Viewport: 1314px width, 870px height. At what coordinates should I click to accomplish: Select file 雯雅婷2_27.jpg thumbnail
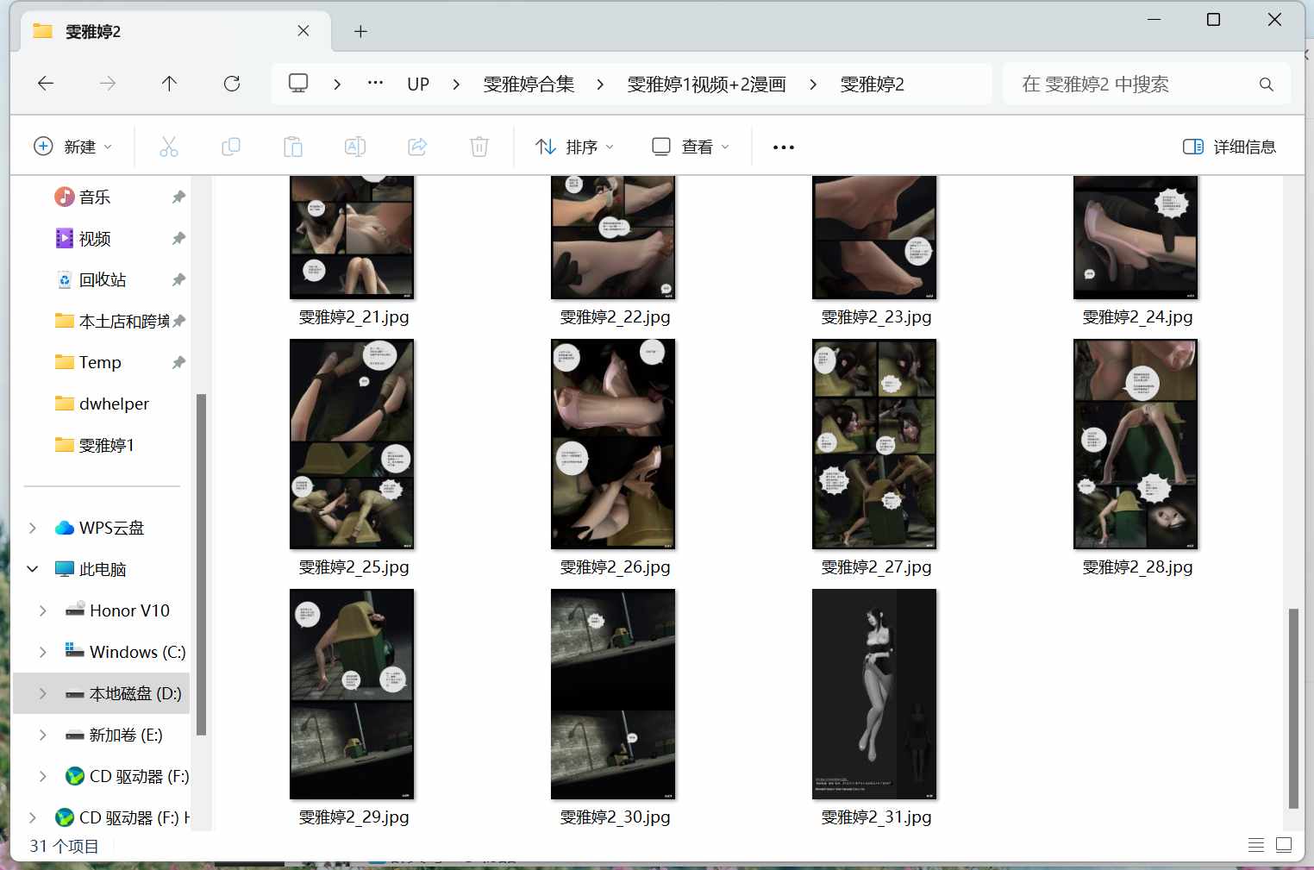pos(874,444)
